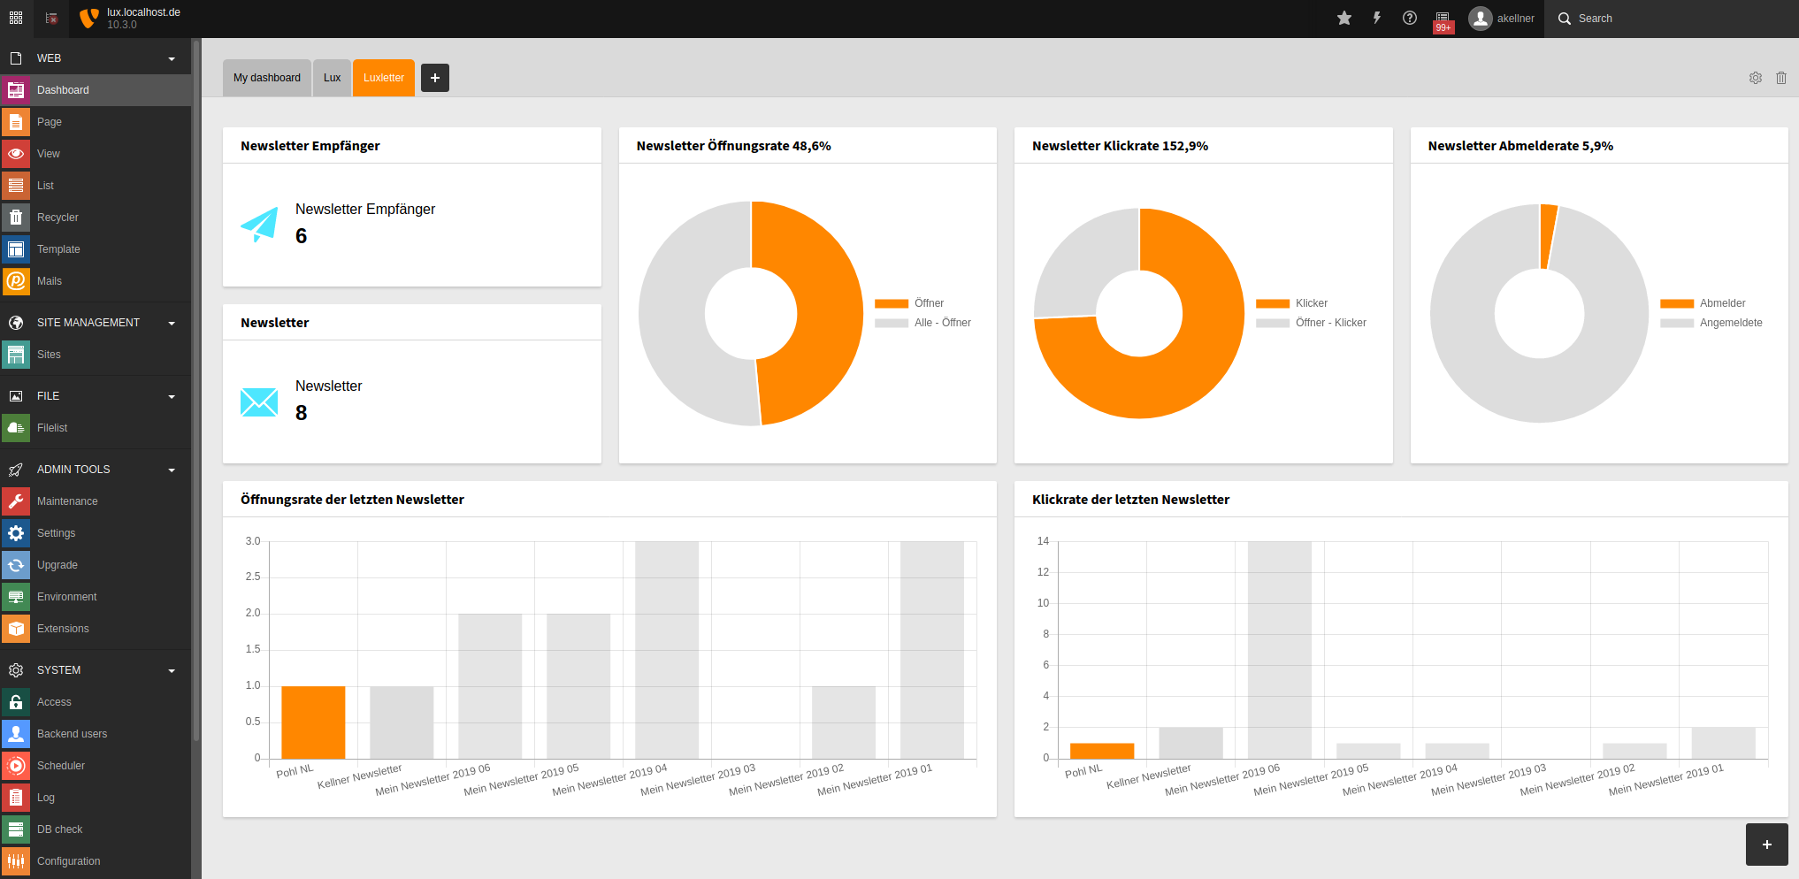This screenshot has height=879, width=1799.
Task: Click the flush cache lightning icon
Action: [x=1377, y=18]
